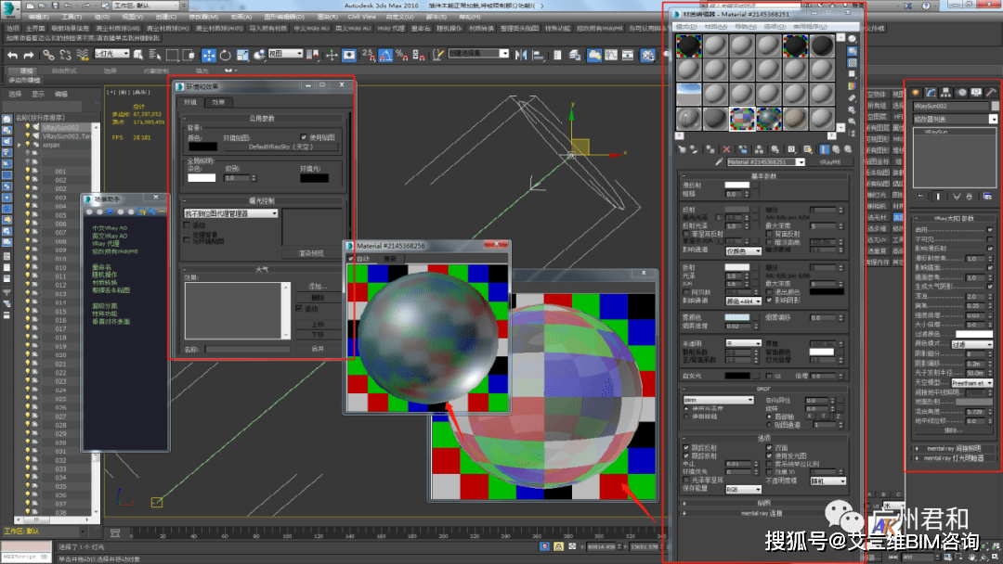Click the 渲染预览 button
The height and width of the screenshot is (564, 1003).
click(311, 253)
